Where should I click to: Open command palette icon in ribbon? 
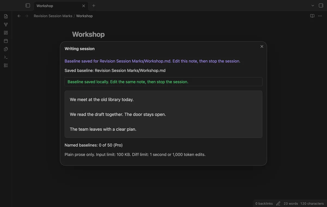click(6, 57)
